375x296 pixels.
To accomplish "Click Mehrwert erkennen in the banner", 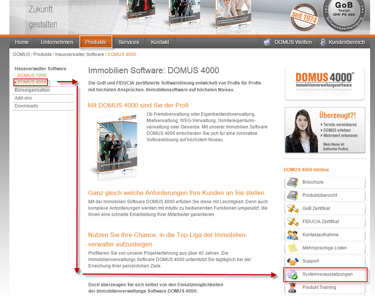I will tap(340, 136).
